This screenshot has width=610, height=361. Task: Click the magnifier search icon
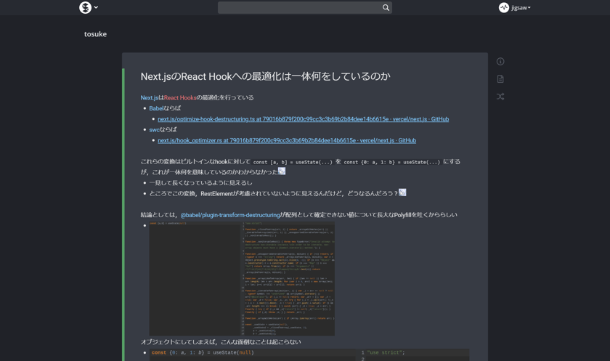click(386, 7)
